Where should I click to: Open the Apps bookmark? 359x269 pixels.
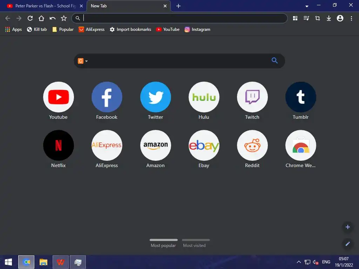click(14, 29)
